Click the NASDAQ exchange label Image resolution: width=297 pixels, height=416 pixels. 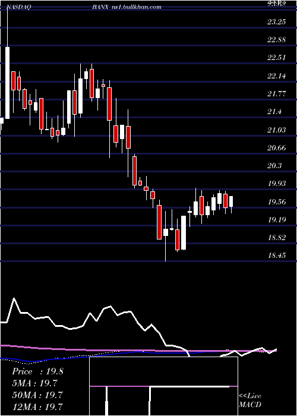click(x=19, y=7)
